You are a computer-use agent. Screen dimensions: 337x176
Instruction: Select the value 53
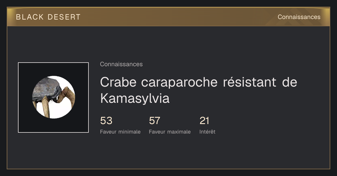point(106,121)
